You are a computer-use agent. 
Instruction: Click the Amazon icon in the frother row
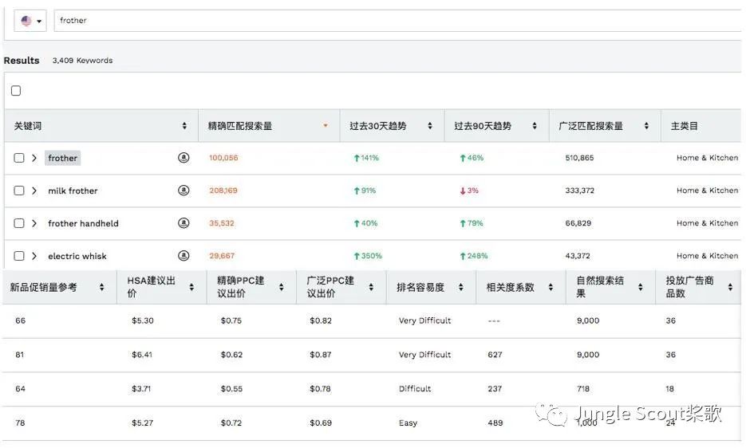184,158
